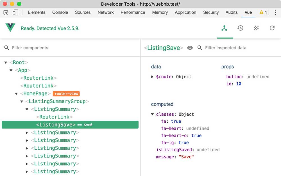This screenshot has width=281, height=176.
Task: Collapse the classes Object computed arrow
Action: (x=152, y=114)
